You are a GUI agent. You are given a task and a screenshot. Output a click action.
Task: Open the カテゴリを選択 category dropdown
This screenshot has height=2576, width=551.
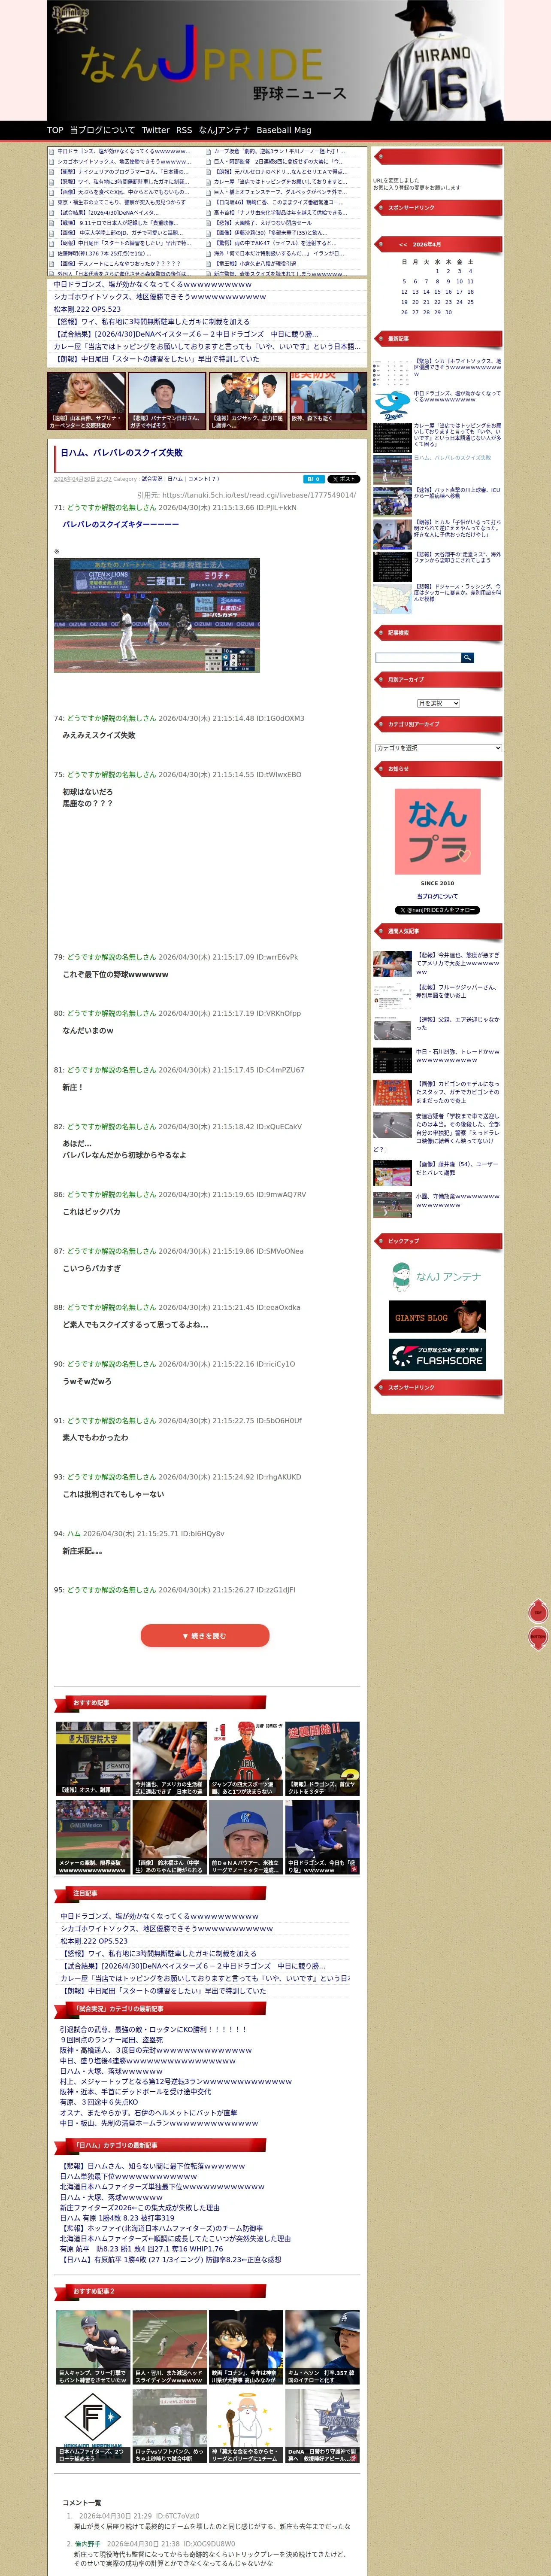click(438, 748)
